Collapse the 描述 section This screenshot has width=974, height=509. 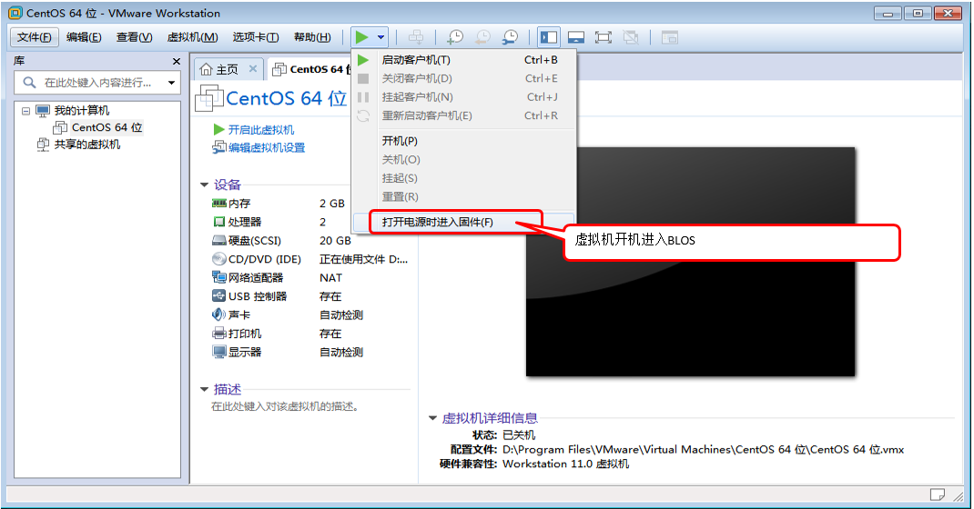point(205,389)
